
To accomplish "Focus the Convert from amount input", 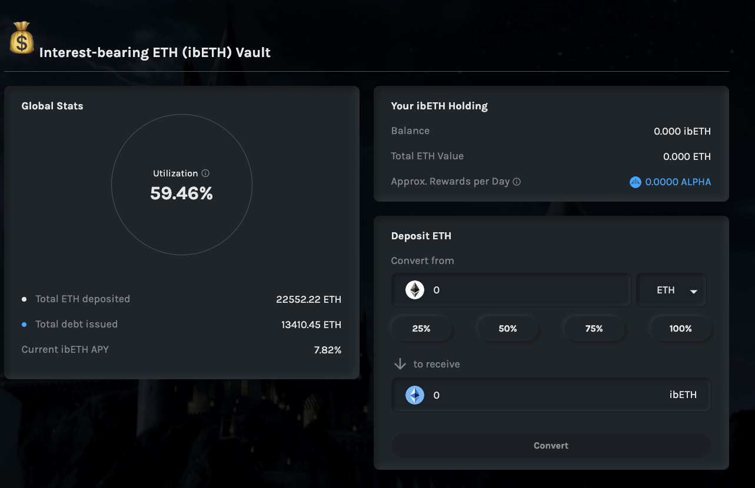I will point(511,290).
